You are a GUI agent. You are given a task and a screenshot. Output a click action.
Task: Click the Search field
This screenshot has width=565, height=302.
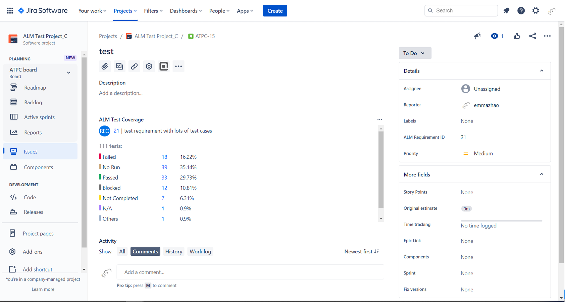[461, 11]
